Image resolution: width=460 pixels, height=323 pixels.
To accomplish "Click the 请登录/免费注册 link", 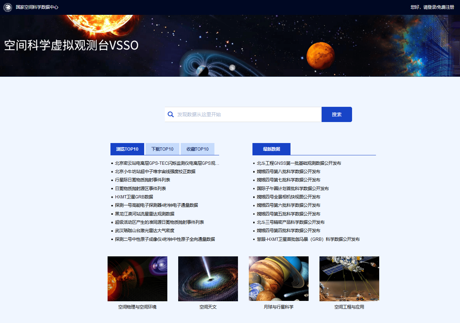I will pyautogui.click(x=439, y=7).
